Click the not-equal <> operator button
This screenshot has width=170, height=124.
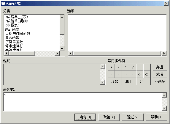coord(147,75)
